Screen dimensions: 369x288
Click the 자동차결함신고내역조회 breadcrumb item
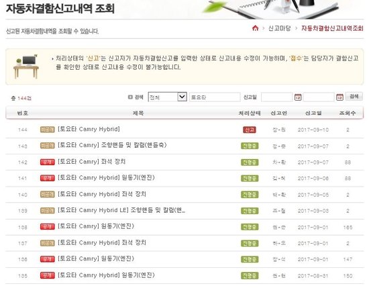click(x=332, y=28)
